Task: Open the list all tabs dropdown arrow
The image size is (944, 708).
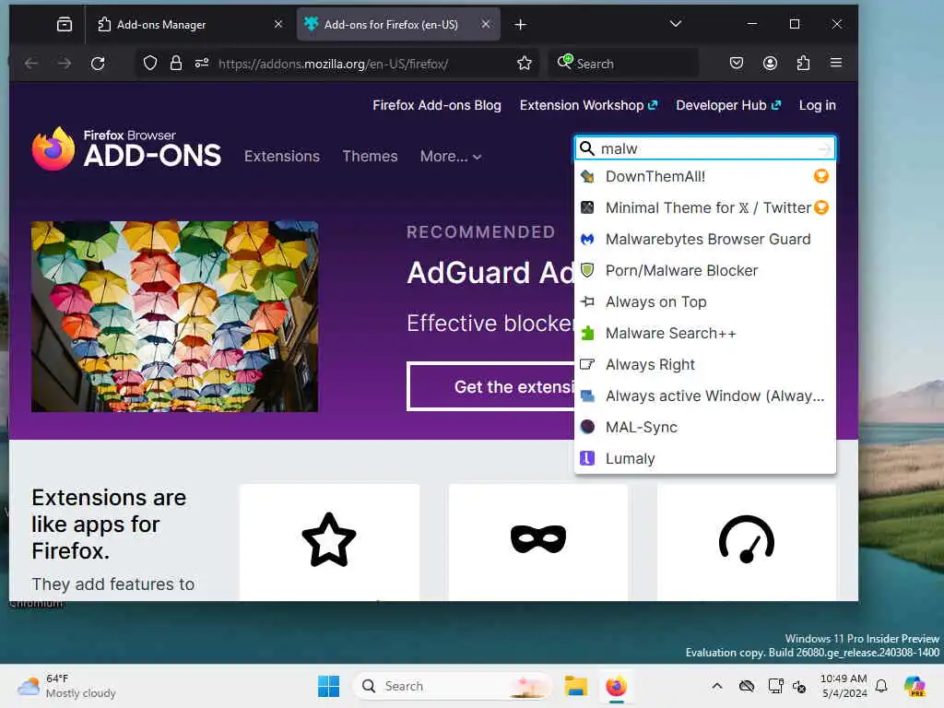Action: (676, 24)
